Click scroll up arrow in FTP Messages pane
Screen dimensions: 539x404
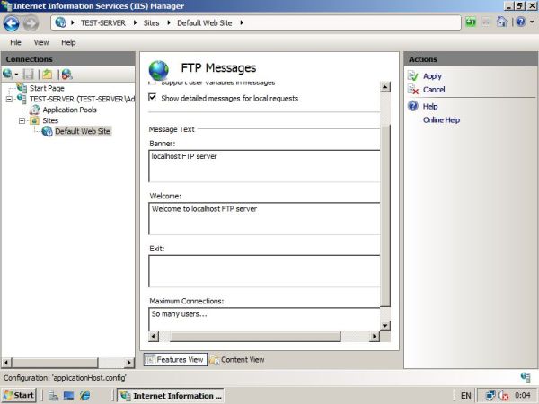click(x=385, y=87)
